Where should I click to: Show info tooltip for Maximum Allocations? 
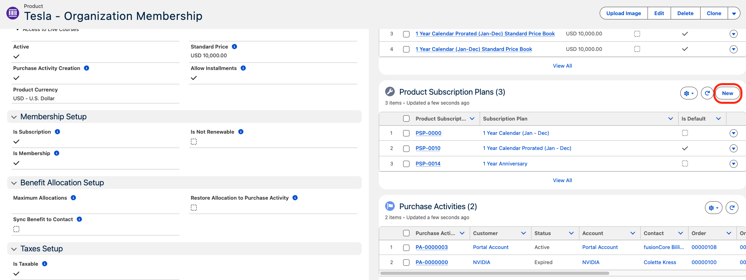73,198
